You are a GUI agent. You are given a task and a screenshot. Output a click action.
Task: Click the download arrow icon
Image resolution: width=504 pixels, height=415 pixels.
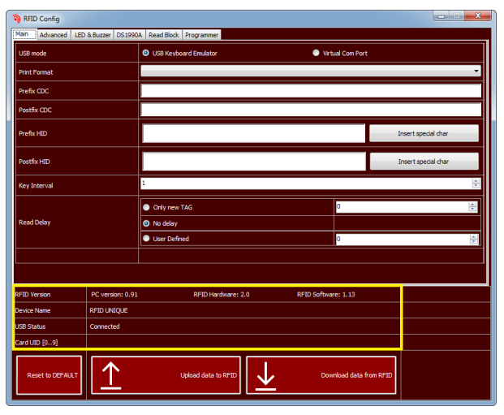point(266,375)
